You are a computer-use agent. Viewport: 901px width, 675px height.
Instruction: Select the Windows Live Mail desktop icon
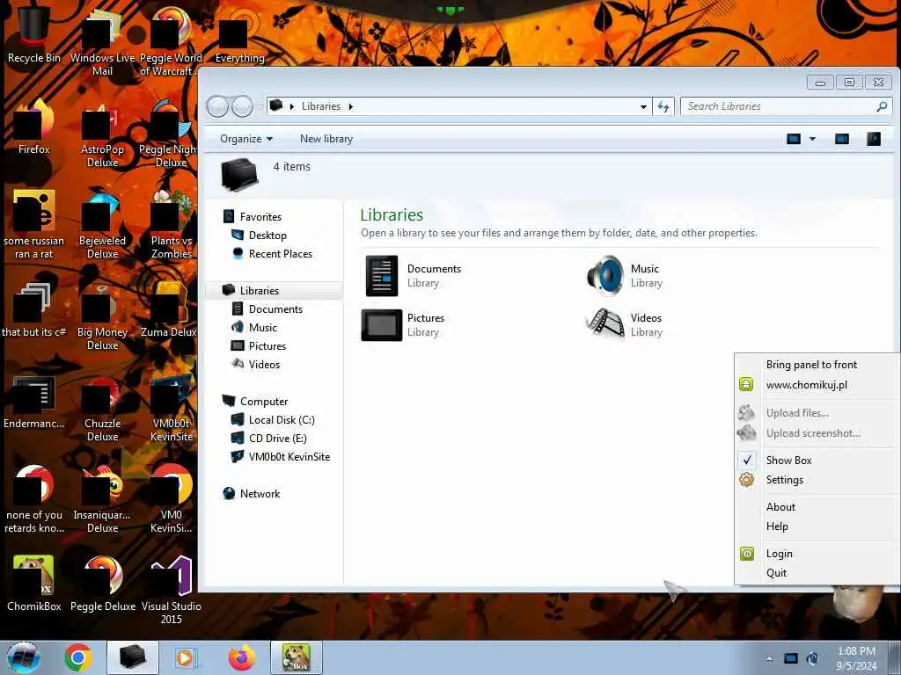pos(102,42)
